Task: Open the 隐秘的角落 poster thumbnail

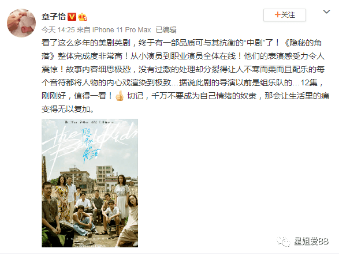Action: (90, 183)
